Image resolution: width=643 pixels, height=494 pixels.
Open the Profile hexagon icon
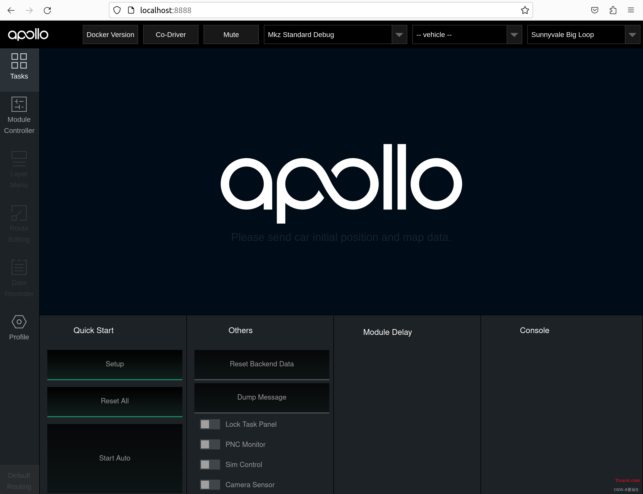click(x=19, y=322)
